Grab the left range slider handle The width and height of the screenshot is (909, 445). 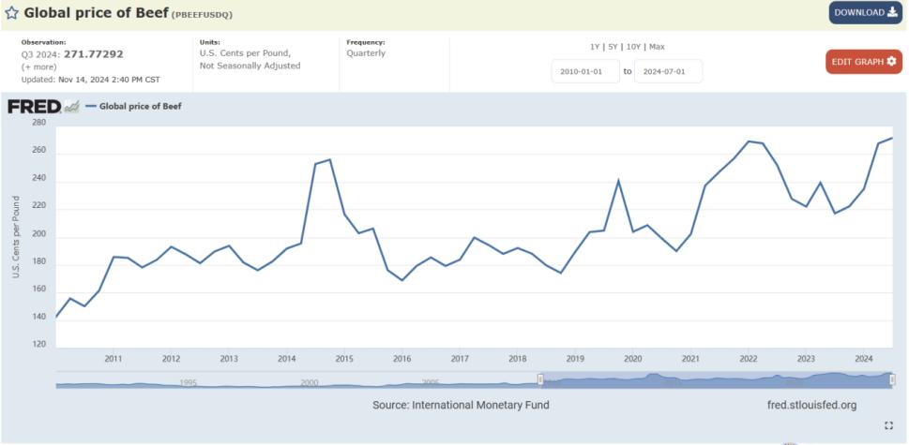(540, 379)
